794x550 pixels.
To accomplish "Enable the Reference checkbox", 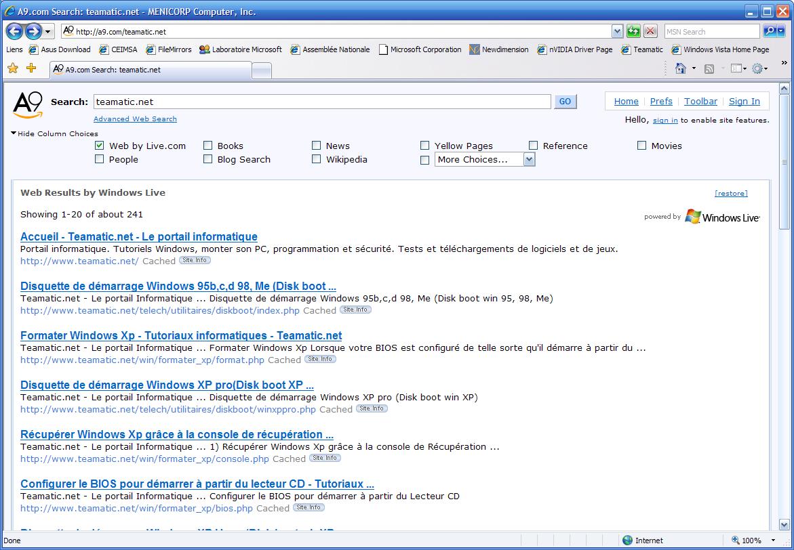I will click(533, 146).
